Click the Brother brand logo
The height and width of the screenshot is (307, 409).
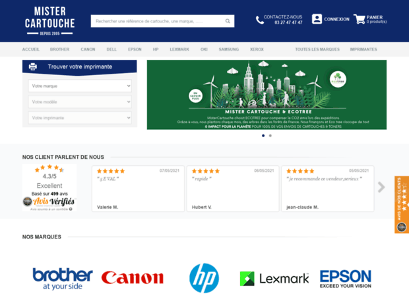point(63,278)
